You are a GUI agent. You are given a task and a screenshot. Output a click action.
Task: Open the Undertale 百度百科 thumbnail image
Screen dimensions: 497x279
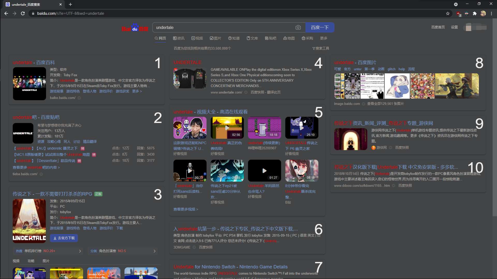point(29,84)
